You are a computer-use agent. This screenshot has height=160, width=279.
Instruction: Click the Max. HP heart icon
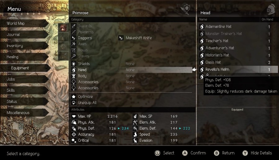tap(74, 116)
